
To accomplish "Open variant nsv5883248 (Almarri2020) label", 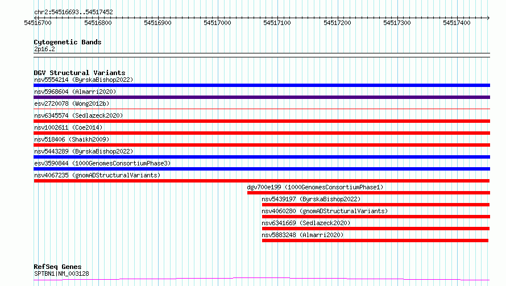I will pos(302,235).
